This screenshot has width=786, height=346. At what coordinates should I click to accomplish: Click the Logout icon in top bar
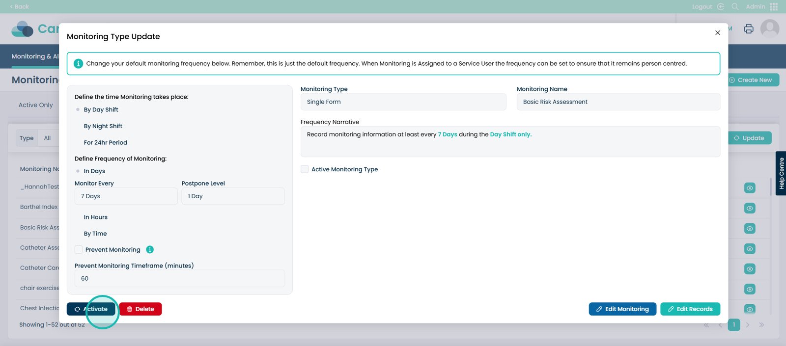click(x=721, y=7)
